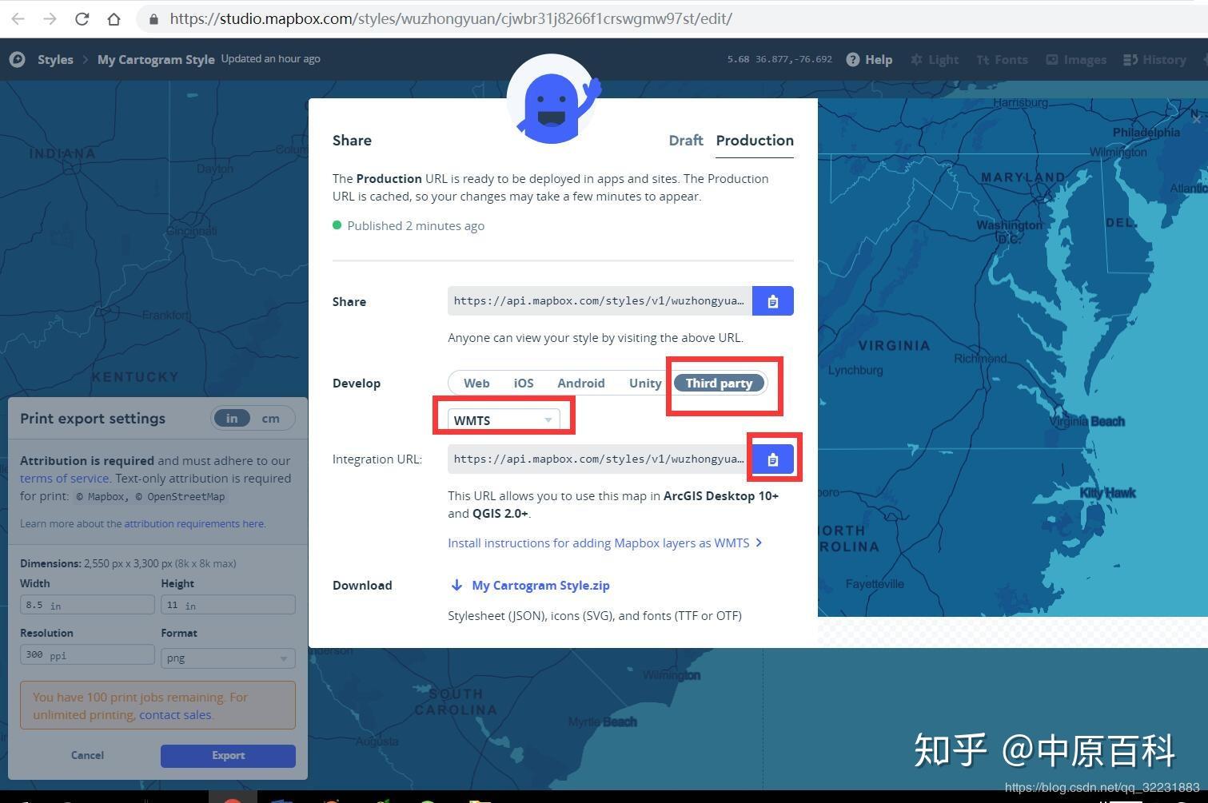Viewport: 1208px width, 803px height.
Task: Open the History panel
Action: tap(1154, 59)
